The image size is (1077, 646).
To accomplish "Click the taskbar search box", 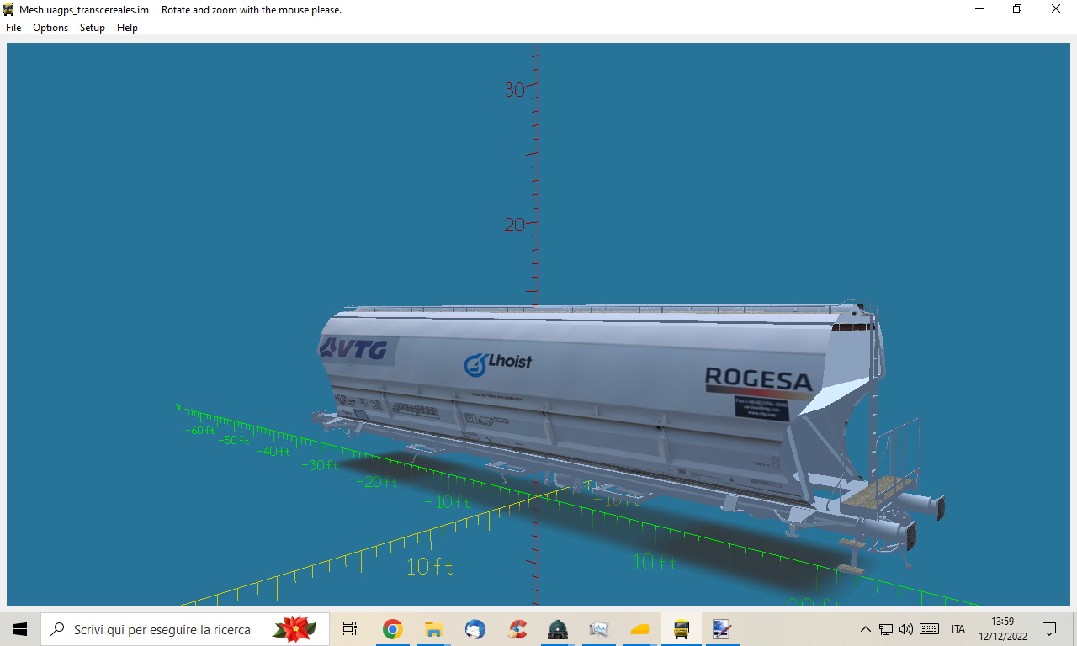I will [185, 628].
